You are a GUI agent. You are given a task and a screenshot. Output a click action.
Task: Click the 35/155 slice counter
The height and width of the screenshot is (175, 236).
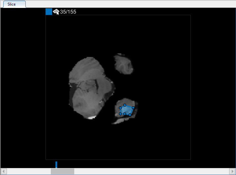pyautogui.click(x=68, y=12)
